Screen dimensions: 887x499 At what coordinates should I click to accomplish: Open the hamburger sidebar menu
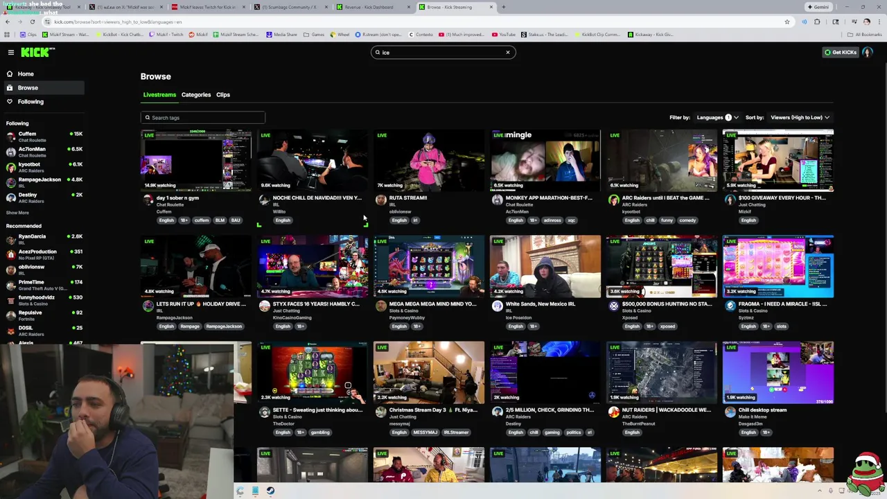(10, 53)
